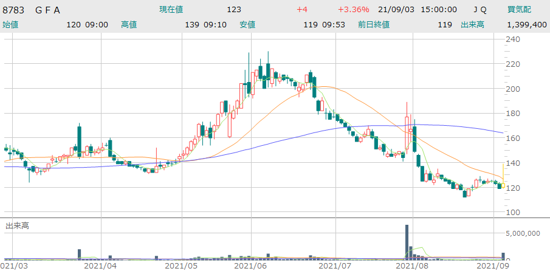Select the 安値 label
The image size is (550, 274).
coord(247,25)
